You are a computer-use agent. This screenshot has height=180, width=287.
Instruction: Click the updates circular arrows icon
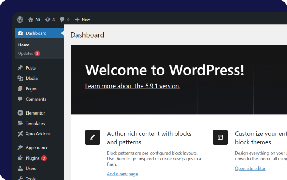(48, 19)
